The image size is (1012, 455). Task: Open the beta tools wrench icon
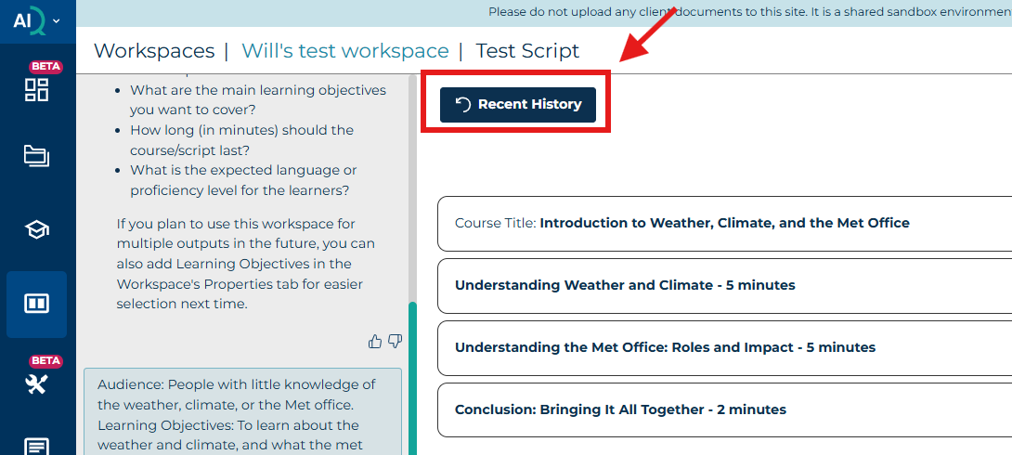point(37,384)
